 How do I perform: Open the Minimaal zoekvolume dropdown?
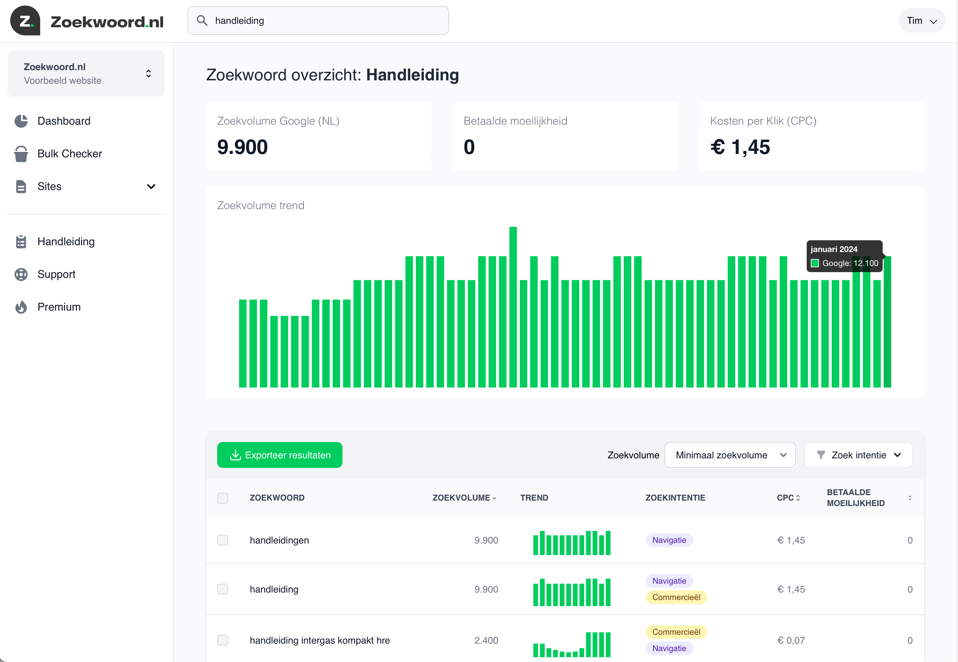click(x=730, y=455)
